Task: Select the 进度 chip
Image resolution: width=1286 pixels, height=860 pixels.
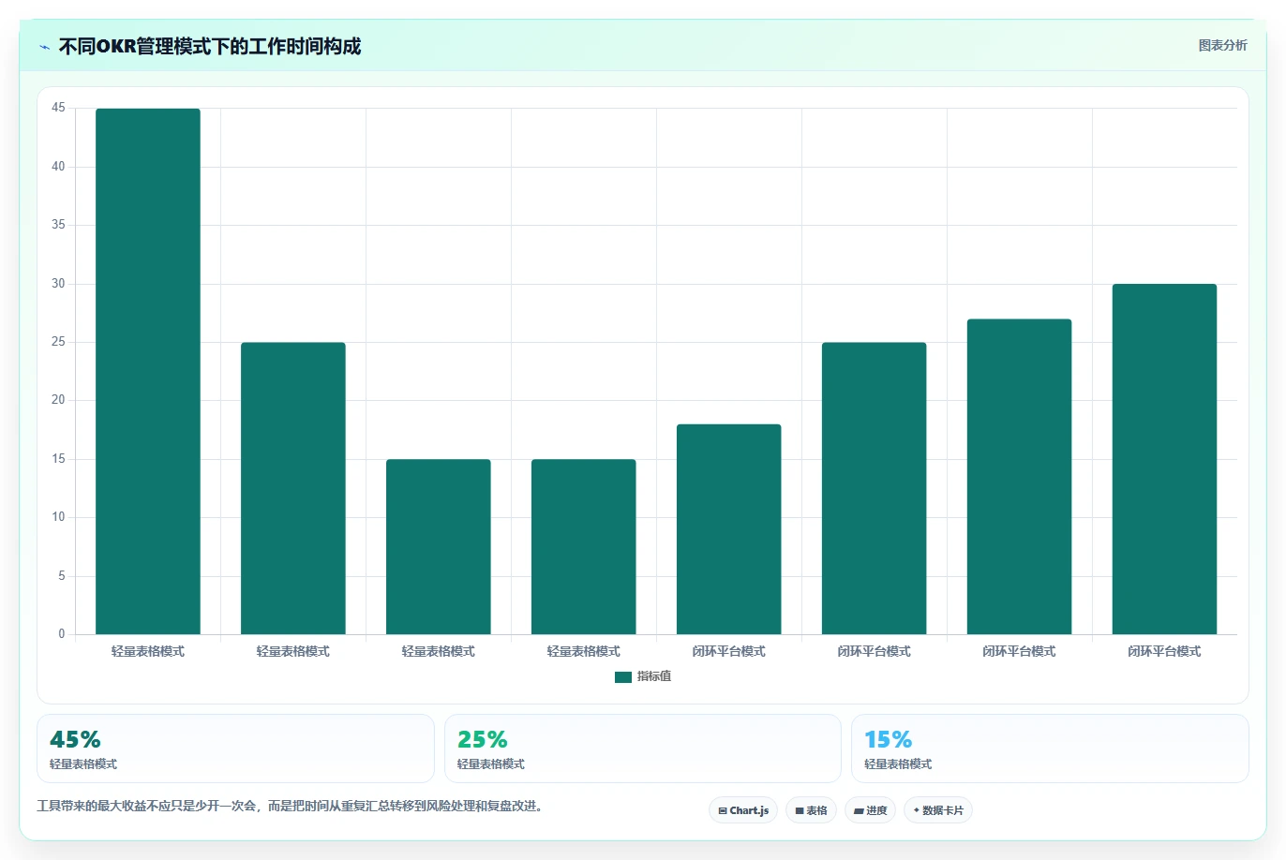Action: (870, 810)
